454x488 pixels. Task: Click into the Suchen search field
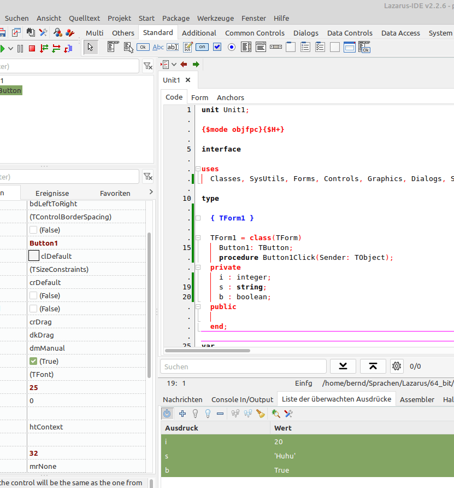(243, 367)
